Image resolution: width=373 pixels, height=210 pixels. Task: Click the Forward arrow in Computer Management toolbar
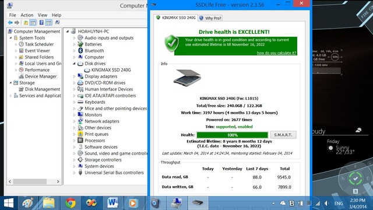pos(17,23)
